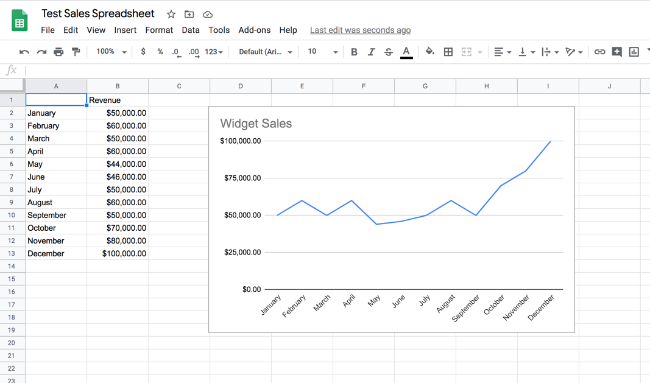The width and height of the screenshot is (650, 383).
Task: Format as currency with dollar icon
Action: 143,51
